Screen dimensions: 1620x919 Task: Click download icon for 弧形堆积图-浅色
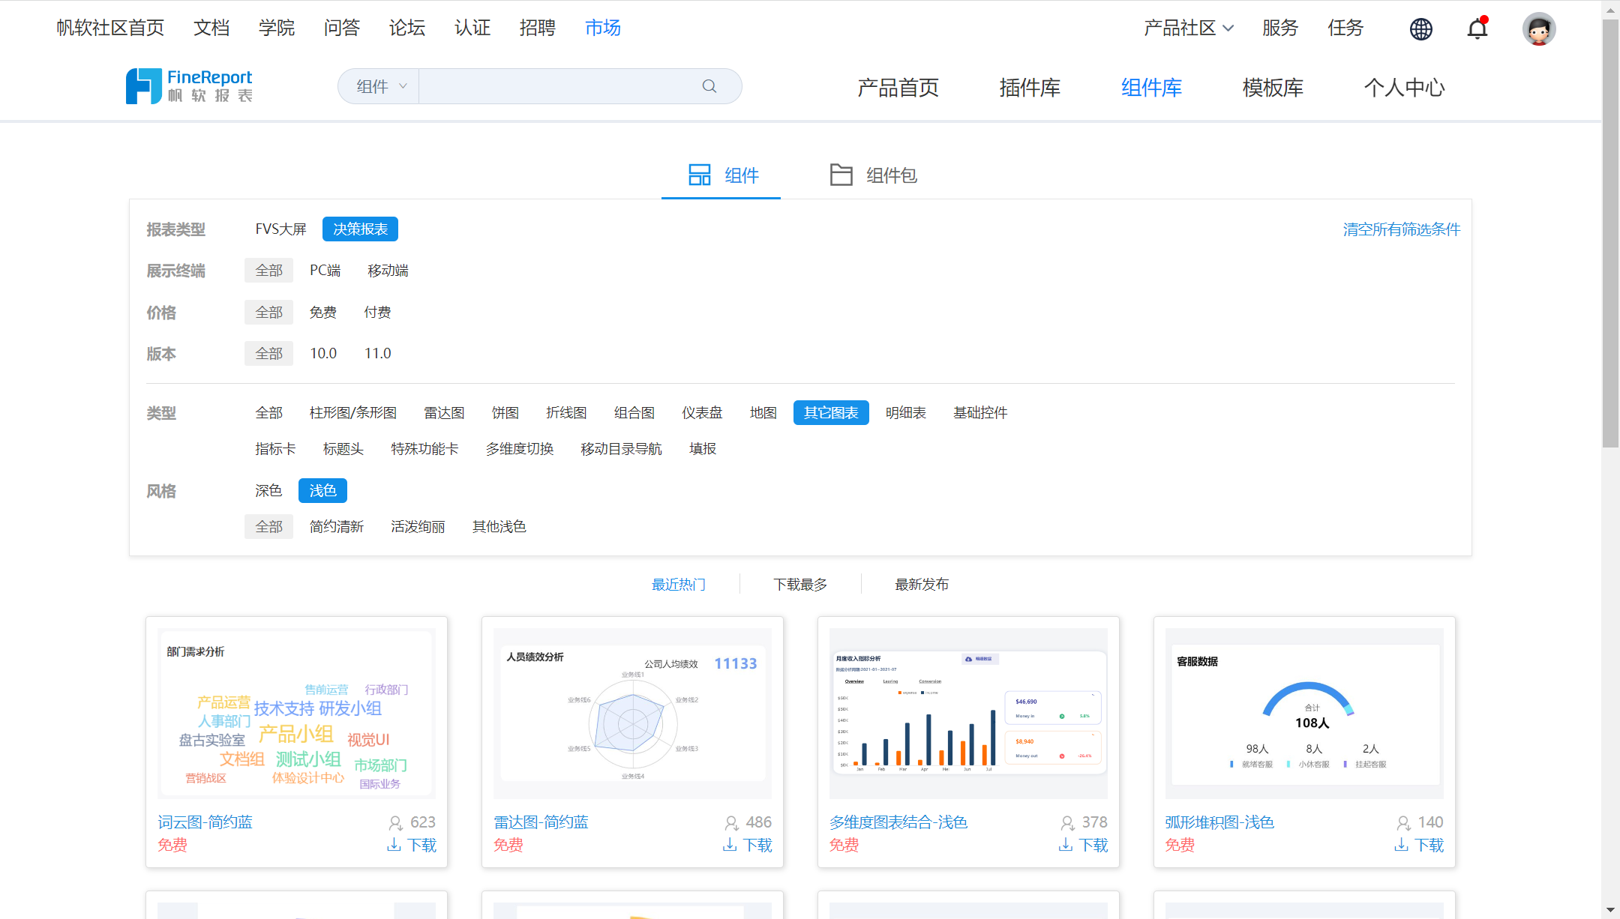click(x=1401, y=845)
